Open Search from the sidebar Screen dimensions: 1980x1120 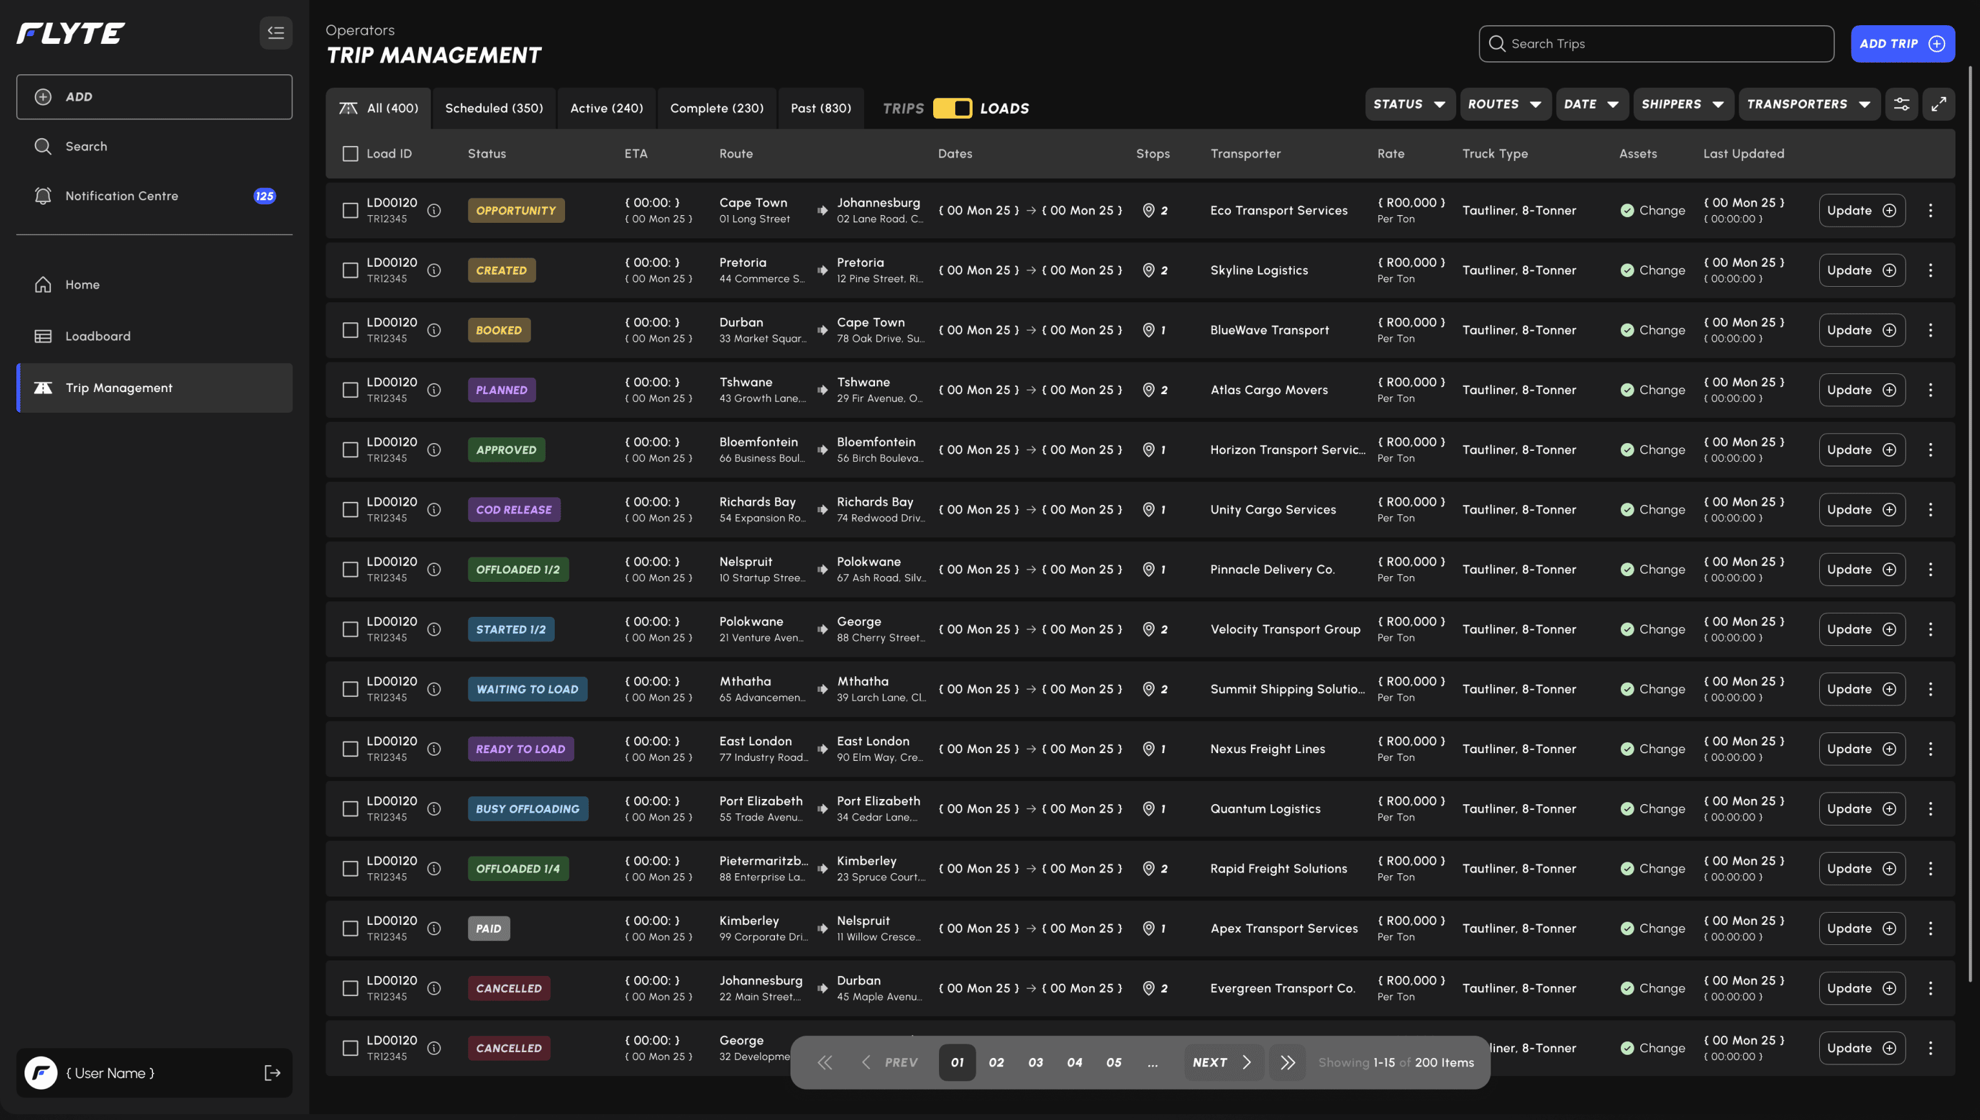pos(85,145)
